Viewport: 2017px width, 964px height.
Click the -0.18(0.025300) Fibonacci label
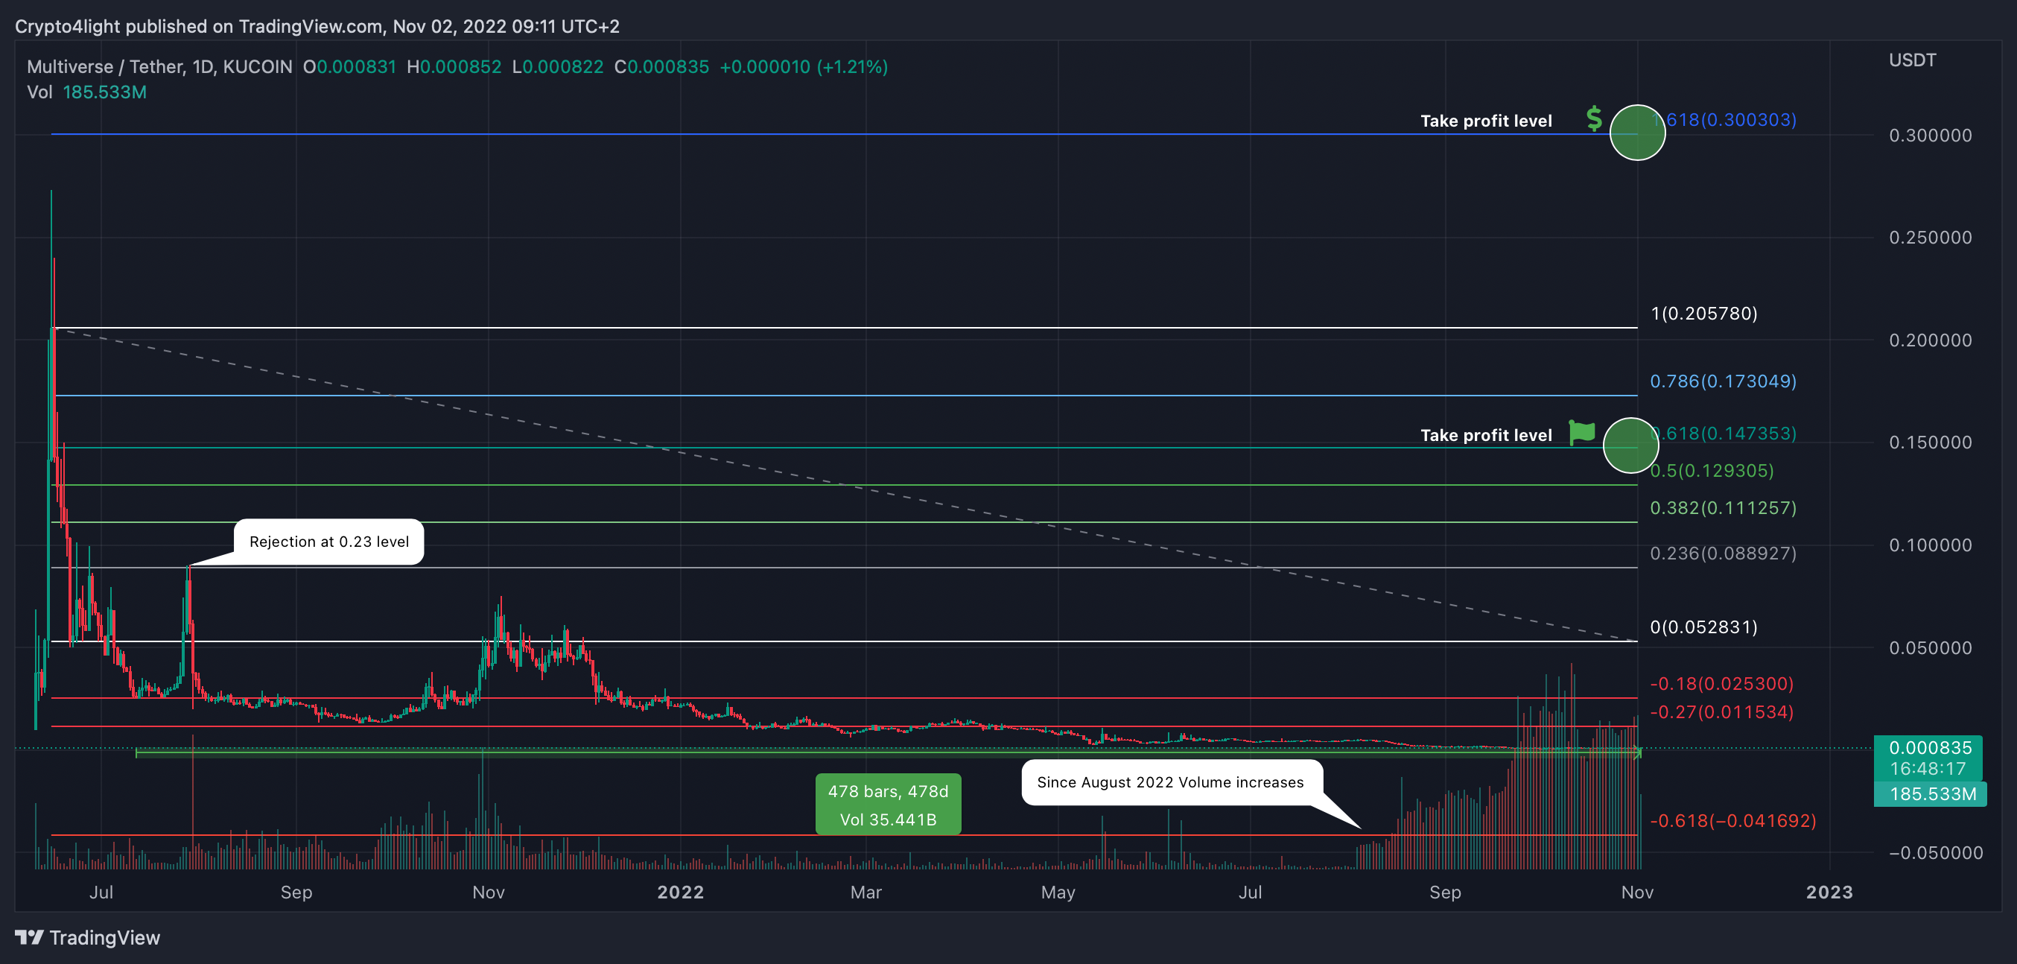click(x=1722, y=683)
